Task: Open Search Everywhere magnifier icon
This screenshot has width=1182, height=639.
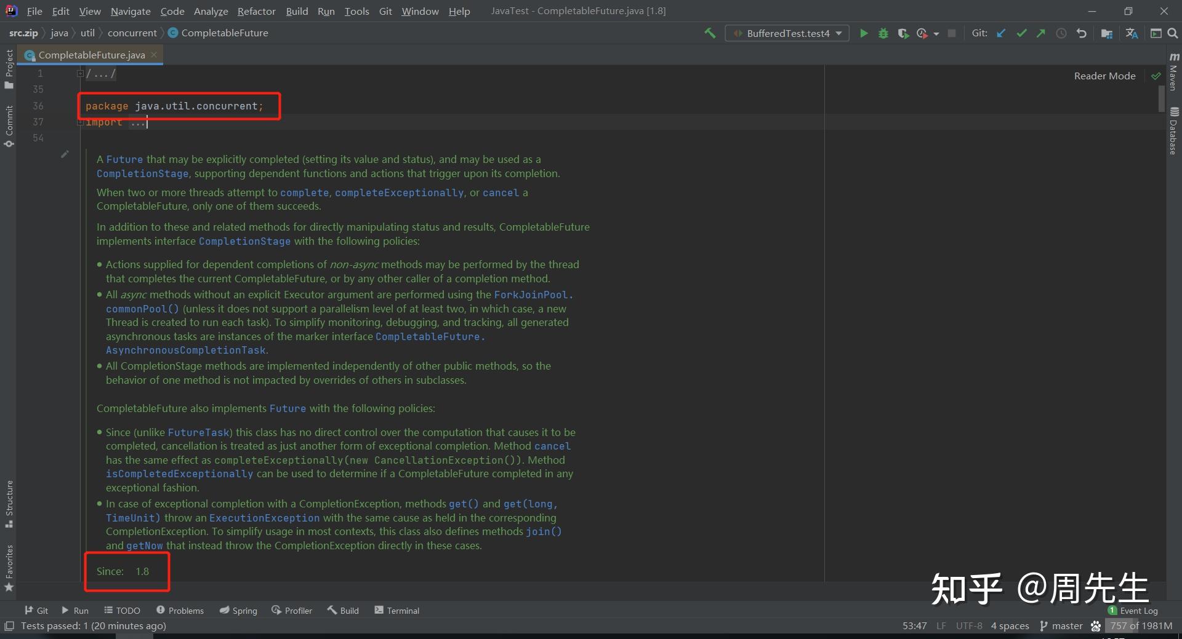Action: (1173, 33)
